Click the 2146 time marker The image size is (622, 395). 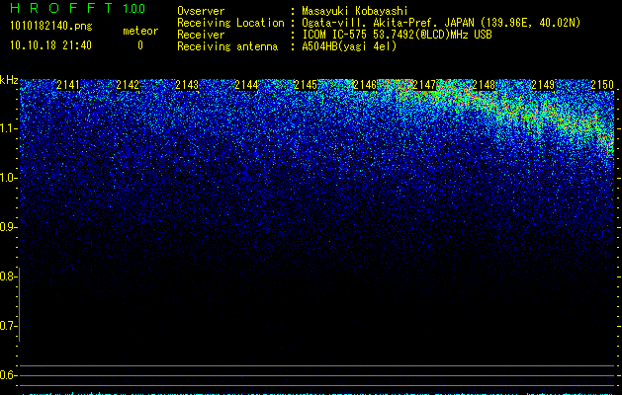365,85
